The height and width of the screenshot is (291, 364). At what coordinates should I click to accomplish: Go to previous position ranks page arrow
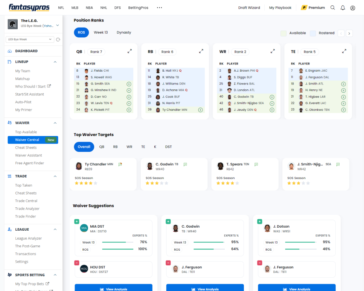coord(341,33)
